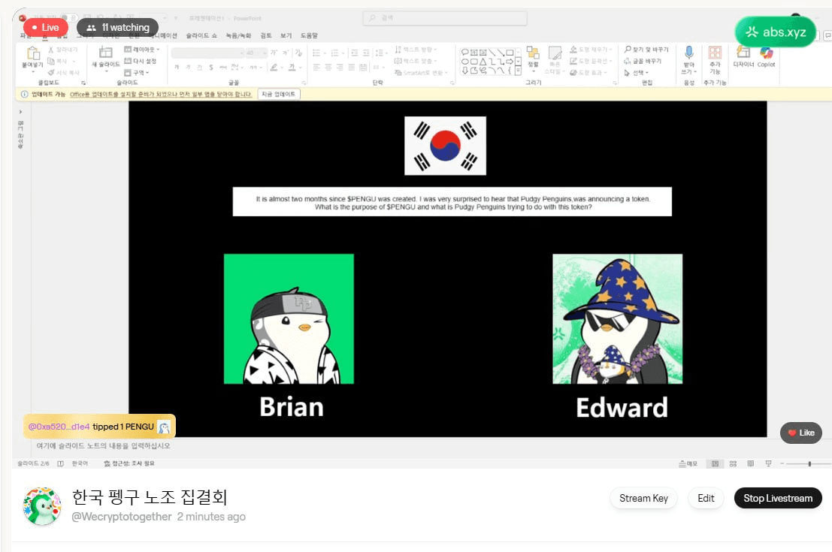This screenshot has height=552, width=832.
Task: Click the slide counter 슬라이드 2/6
Action: (33, 463)
